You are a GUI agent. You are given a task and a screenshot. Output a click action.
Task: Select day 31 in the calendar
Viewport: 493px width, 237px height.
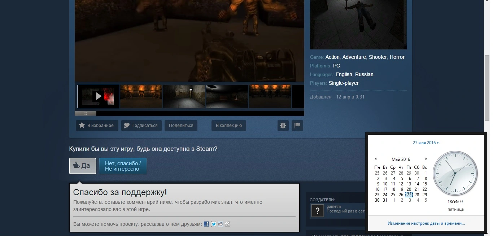(x=385, y=200)
